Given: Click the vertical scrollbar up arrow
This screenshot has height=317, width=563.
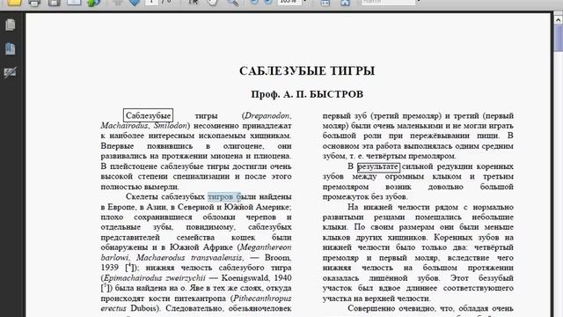Looking at the screenshot, I should [559, 19].
